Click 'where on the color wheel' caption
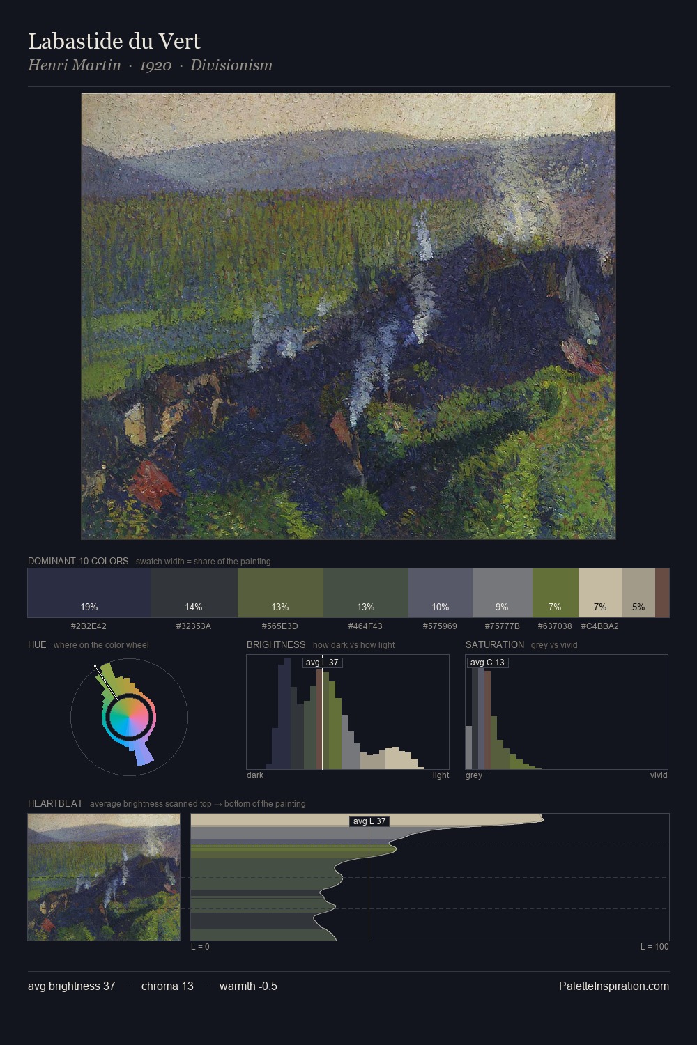Screen dimensions: 697x1045 101,645
